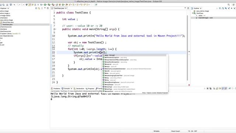Image resolution: width=236 pixels, height=133 pixels.
Task: Open the Progress tab
Action: point(90,89)
